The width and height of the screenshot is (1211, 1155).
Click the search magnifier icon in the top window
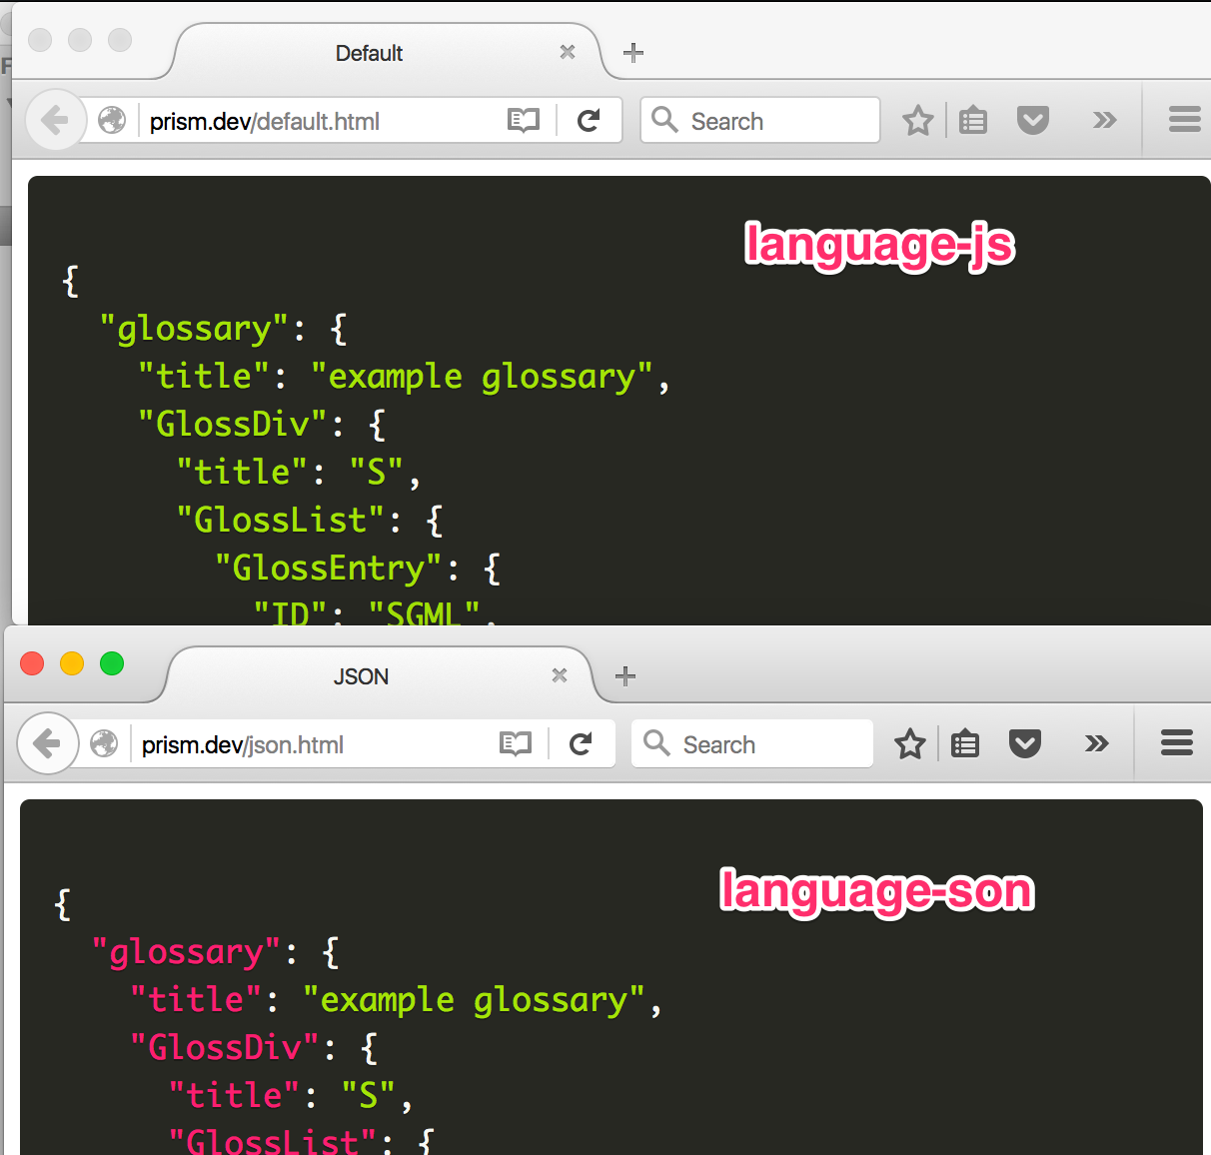click(x=664, y=120)
